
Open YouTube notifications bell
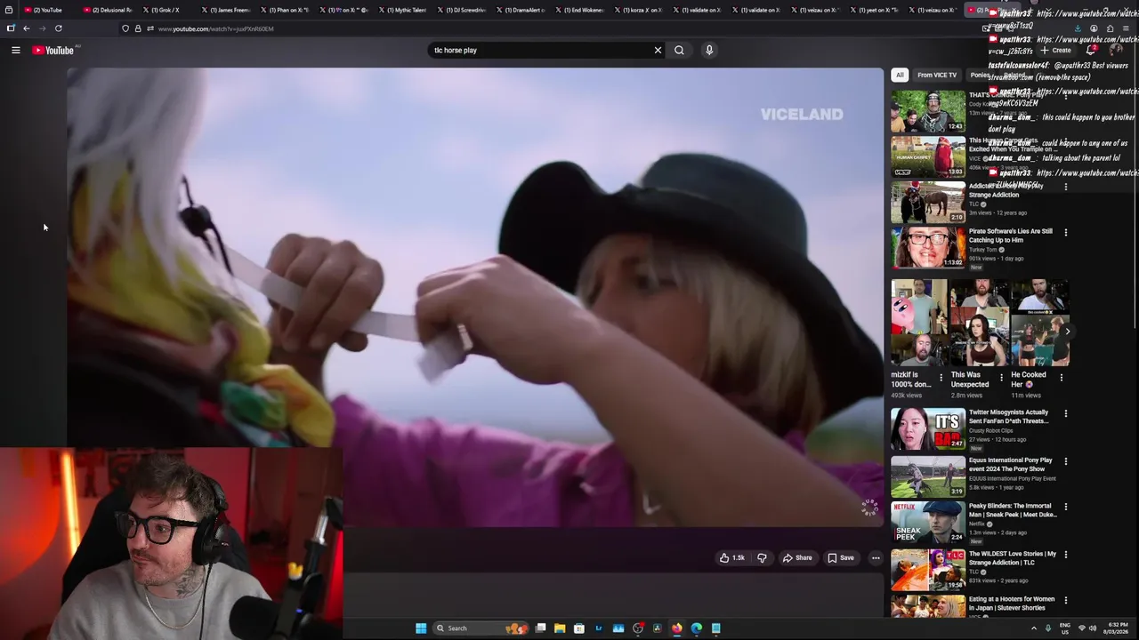tap(1091, 51)
